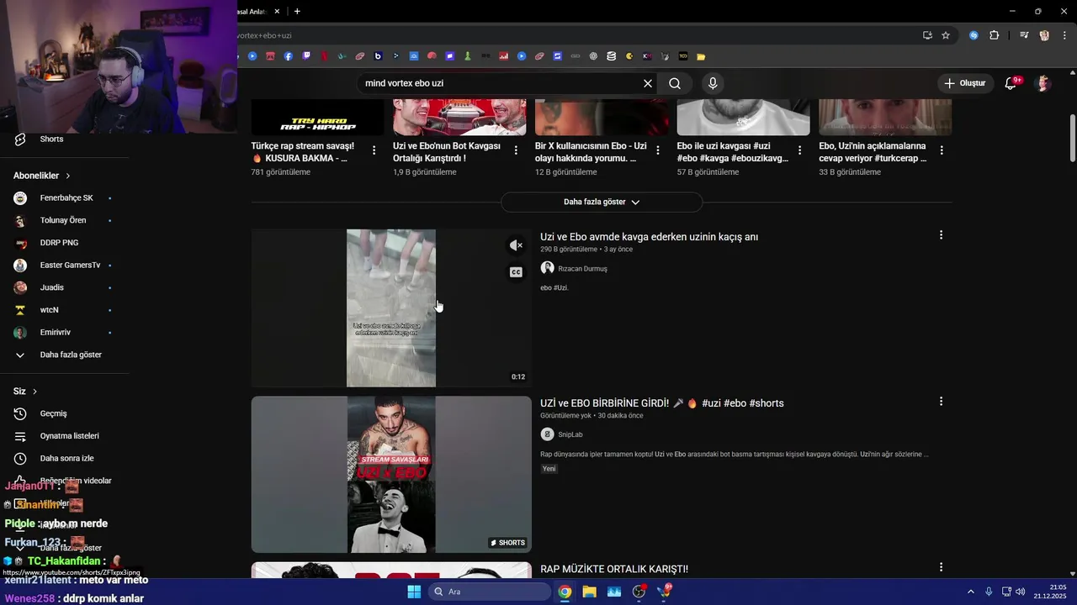Open the Chrome extensions puzzle icon
1077x605 pixels.
(x=994, y=35)
